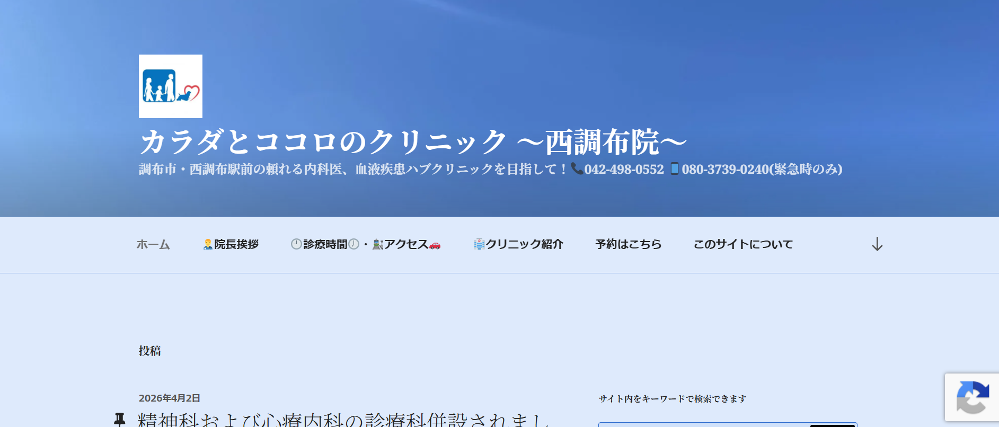The width and height of the screenshot is (999, 427).
Task: Open the このサイトについて menu item
Action: point(744,244)
